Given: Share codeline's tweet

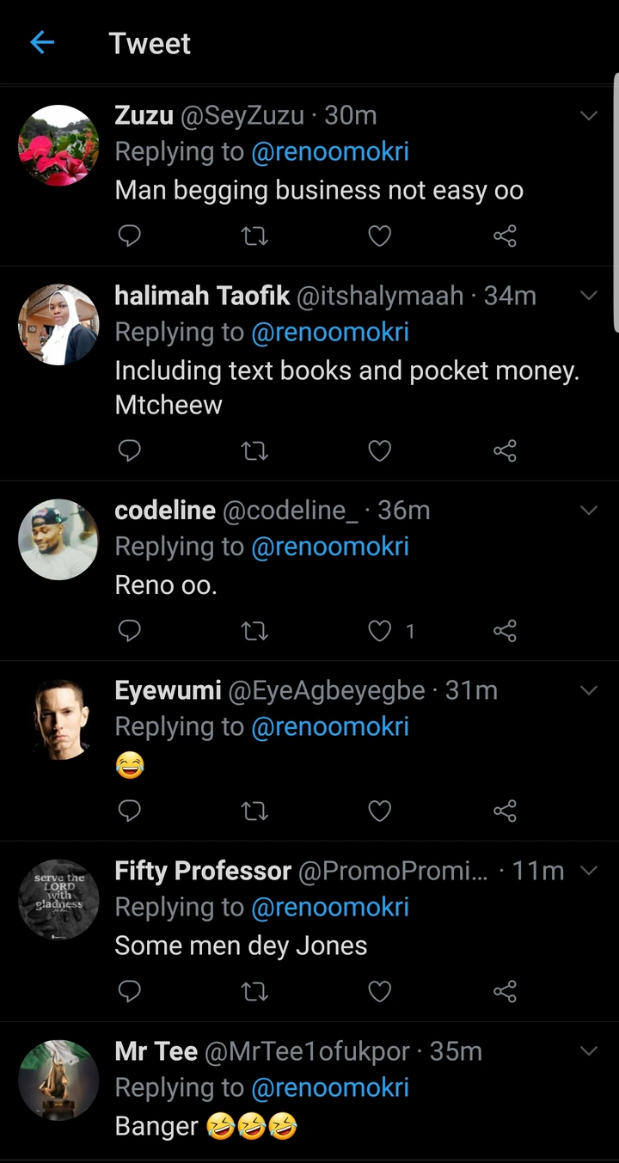Looking at the screenshot, I should [505, 631].
